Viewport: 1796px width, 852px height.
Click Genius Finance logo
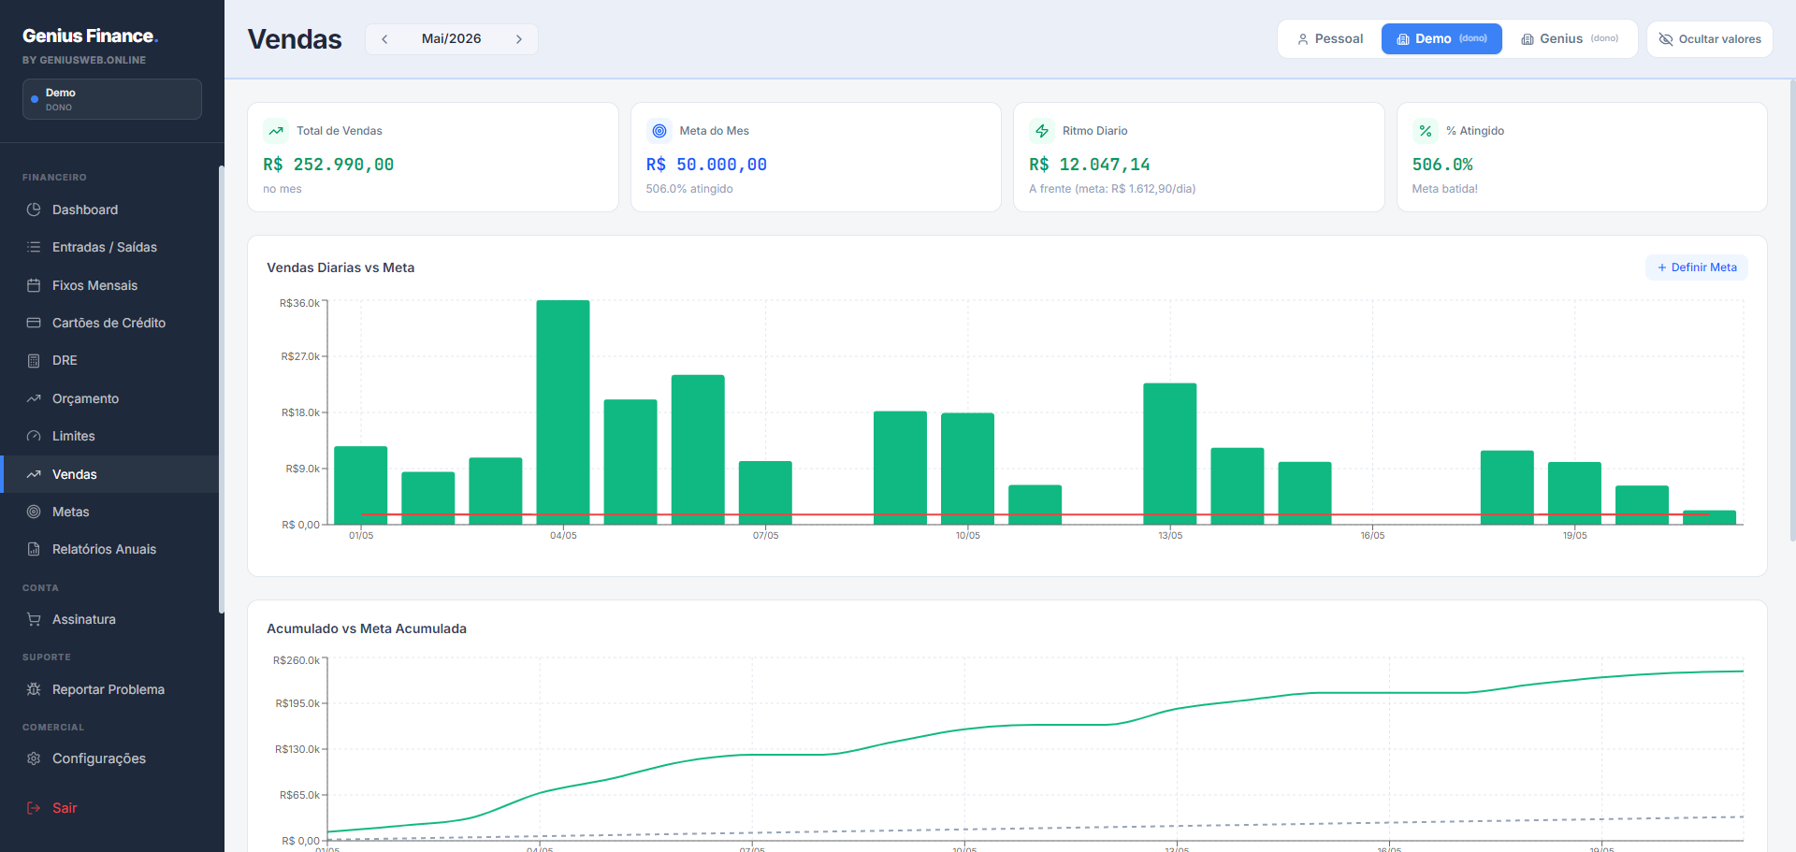pos(91,36)
